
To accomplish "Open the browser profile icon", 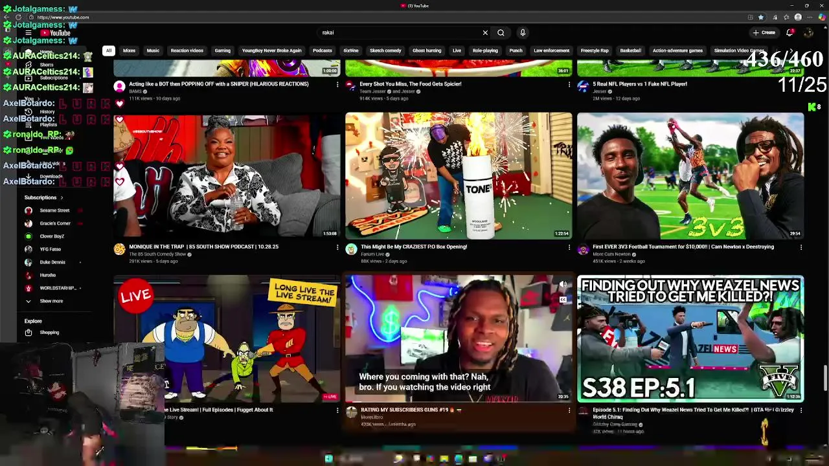I will click(798, 17).
